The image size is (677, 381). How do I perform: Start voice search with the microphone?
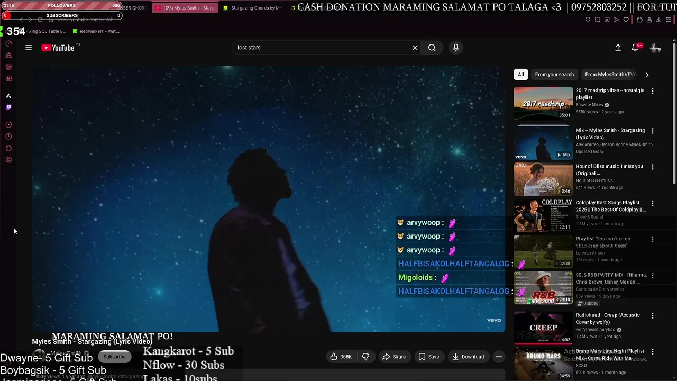coord(456,48)
